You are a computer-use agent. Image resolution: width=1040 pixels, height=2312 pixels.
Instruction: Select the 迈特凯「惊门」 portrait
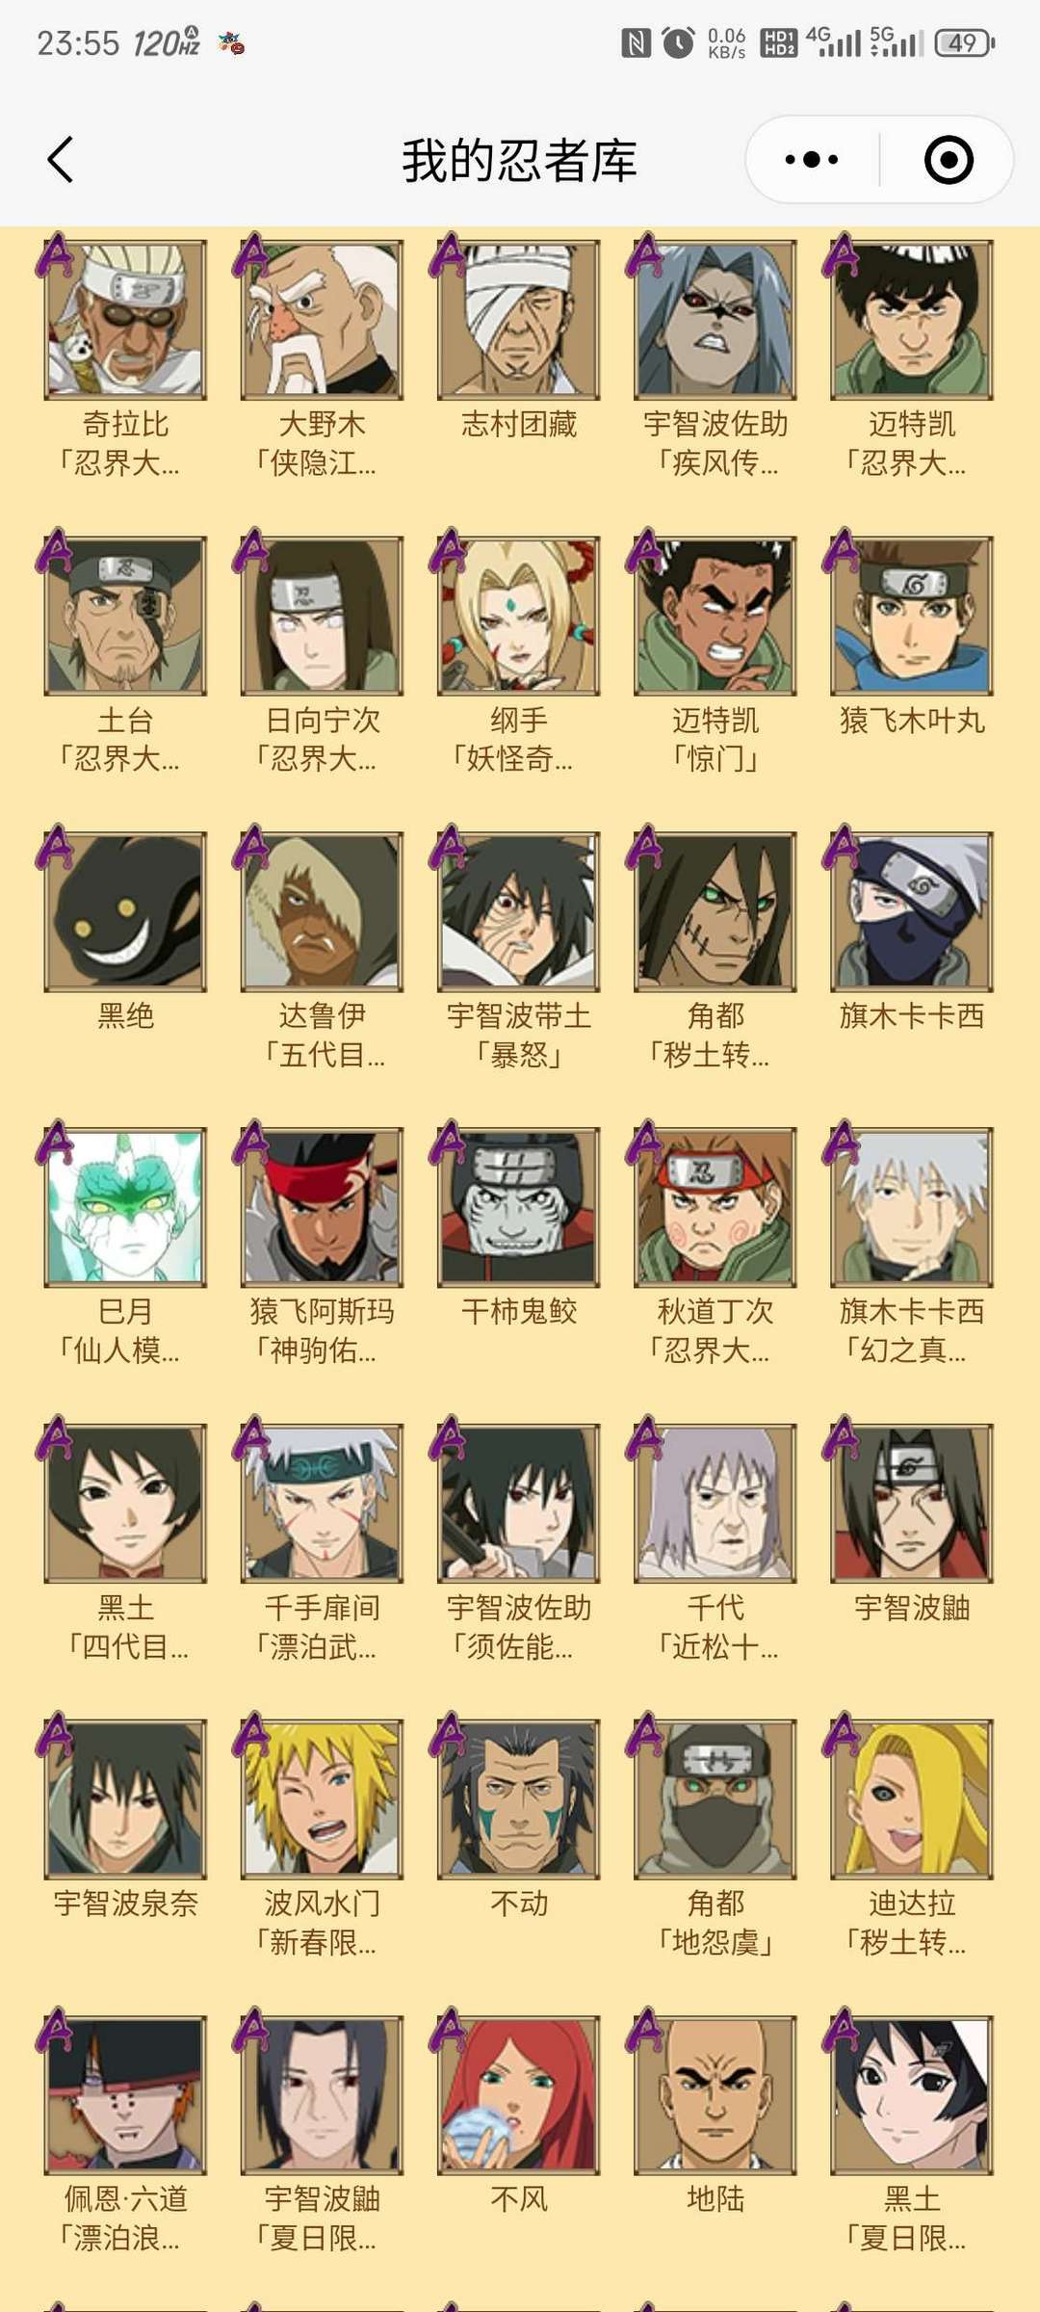tap(715, 616)
